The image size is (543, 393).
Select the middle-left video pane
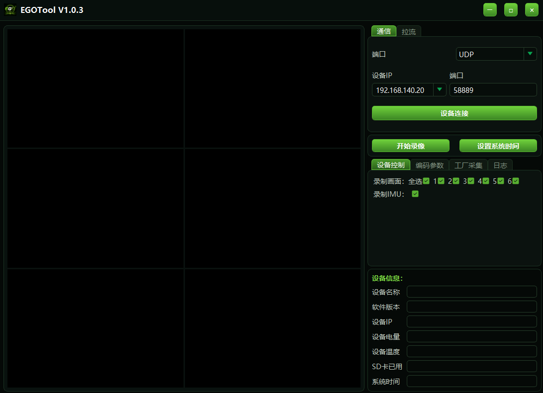pyautogui.click(x=95, y=208)
